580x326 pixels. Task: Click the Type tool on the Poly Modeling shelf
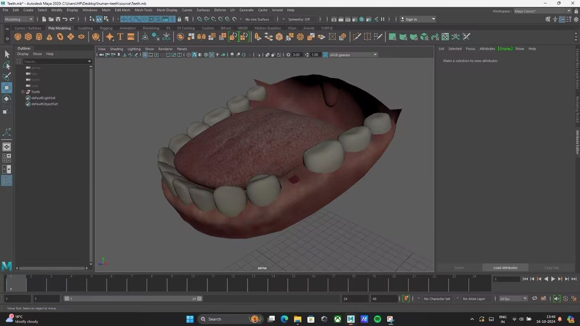point(120,37)
